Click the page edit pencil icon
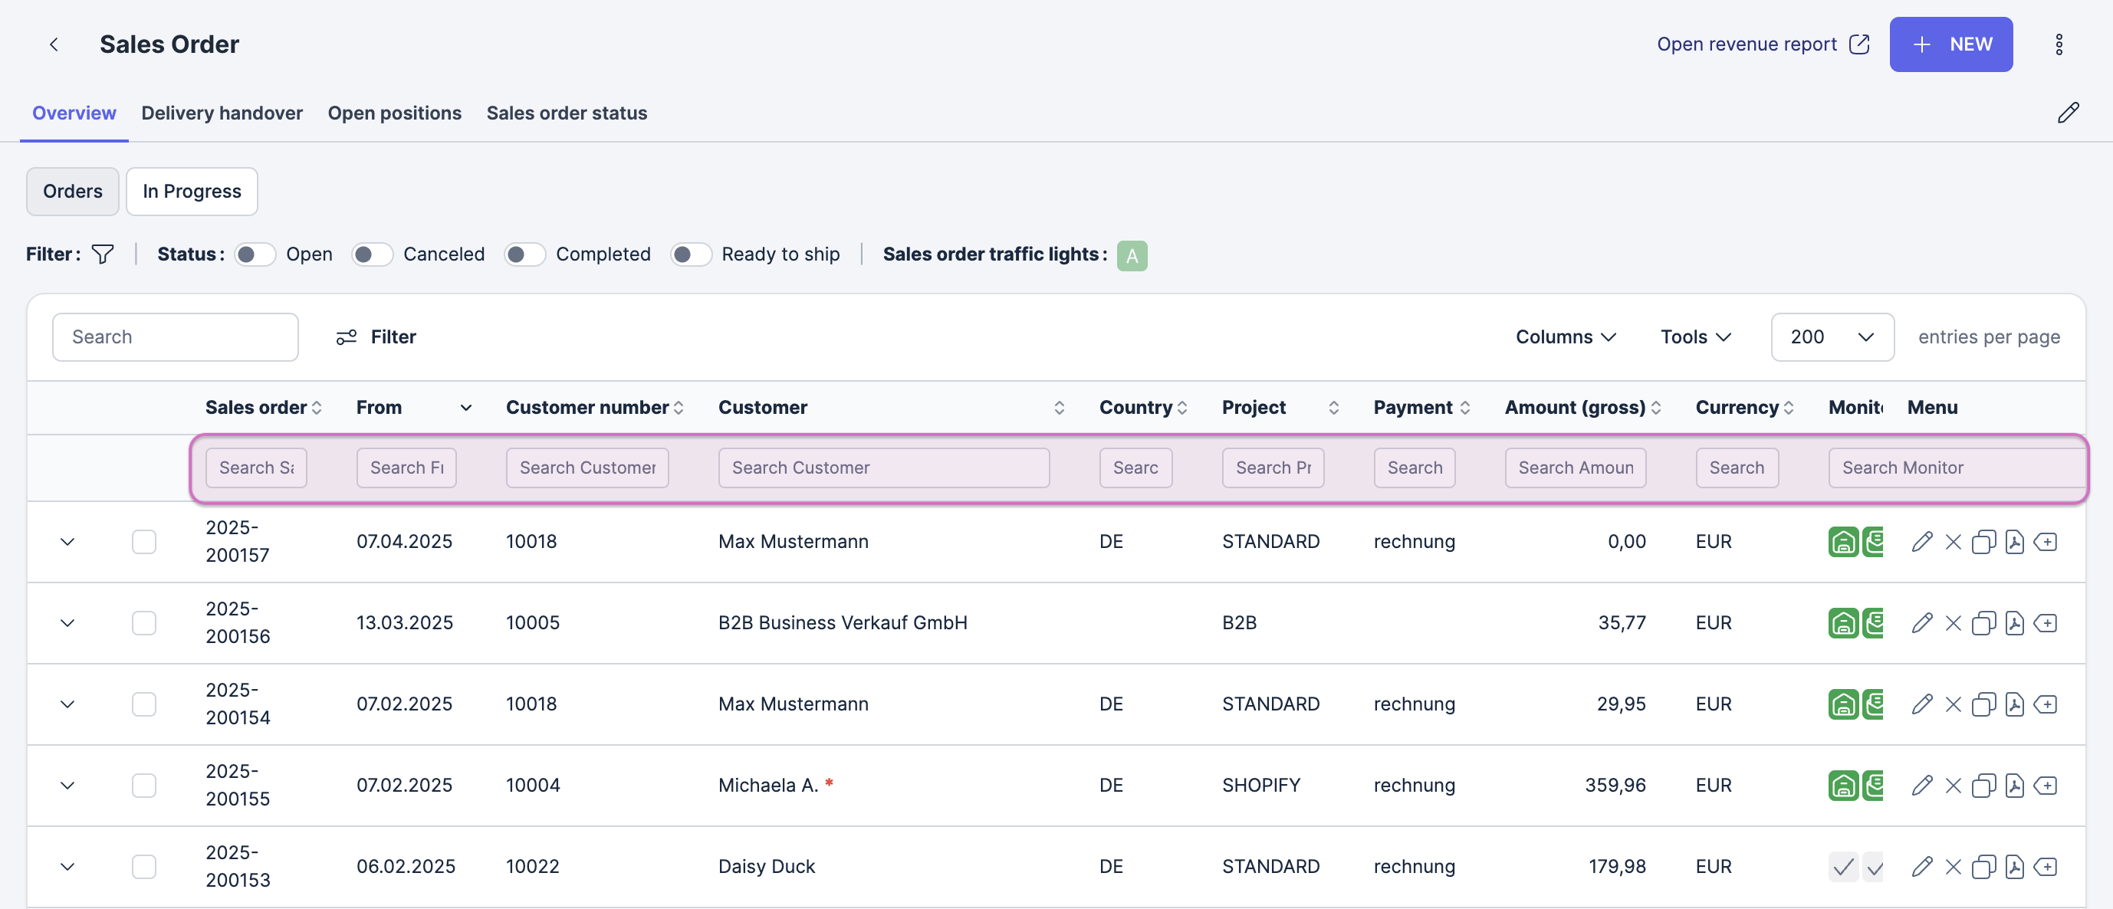This screenshot has width=2113, height=909. (2068, 113)
